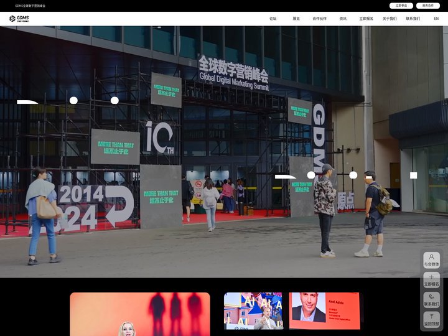Open the 资讯 menu
The image size is (448, 336).
coord(343,19)
